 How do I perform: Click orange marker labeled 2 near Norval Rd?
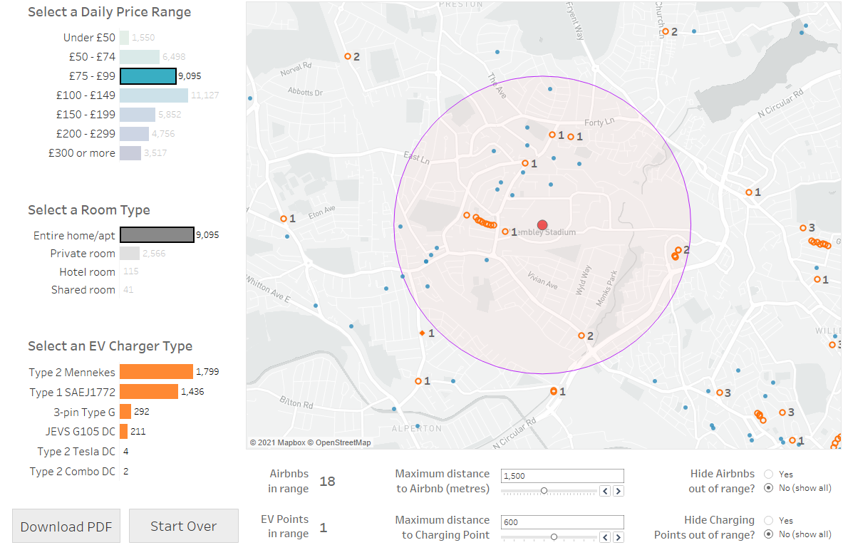click(x=347, y=56)
